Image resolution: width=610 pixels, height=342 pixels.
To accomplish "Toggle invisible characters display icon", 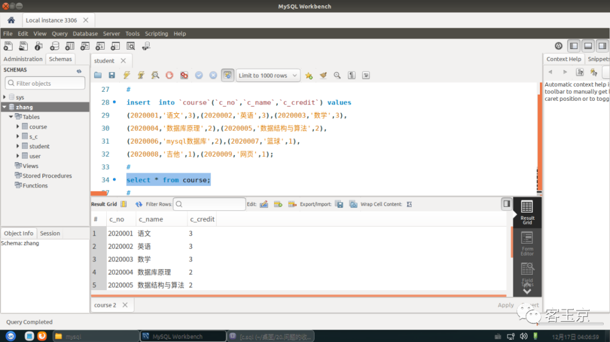I will point(352,75).
